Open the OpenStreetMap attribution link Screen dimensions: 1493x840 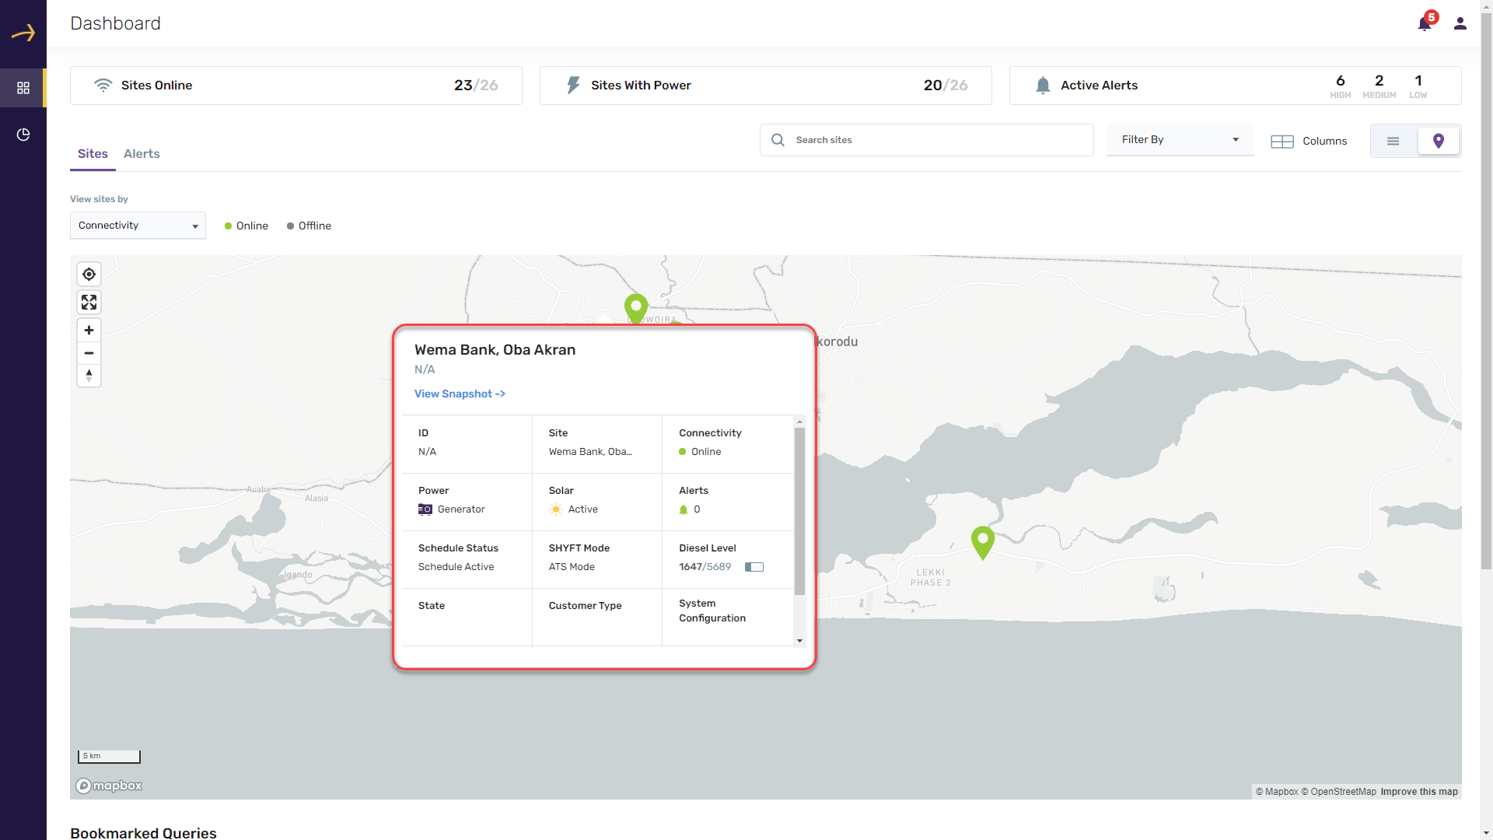click(1338, 792)
